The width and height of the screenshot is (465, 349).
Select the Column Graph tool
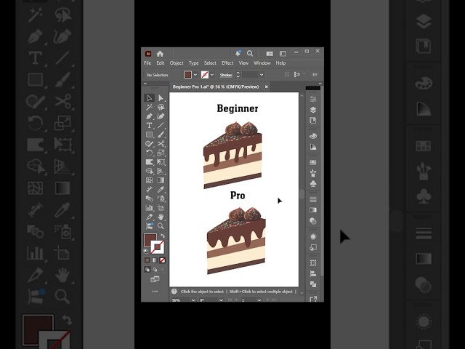(x=149, y=208)
